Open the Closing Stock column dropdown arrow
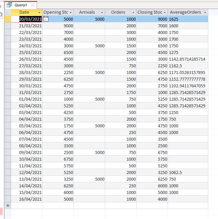Screen dimensions: 218x219 point(165,12)
